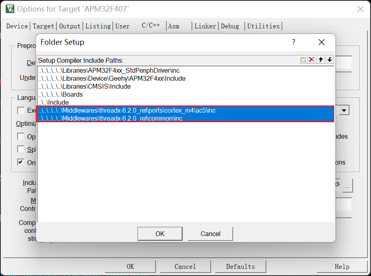Click the New (Insert) path icon
Viewport: 371px width, 276px height.
coord(303,60)
